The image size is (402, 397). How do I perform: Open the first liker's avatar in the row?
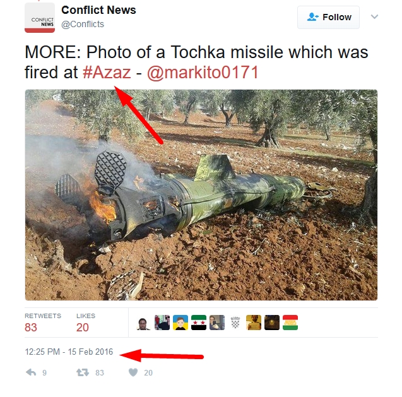[144, 323]
